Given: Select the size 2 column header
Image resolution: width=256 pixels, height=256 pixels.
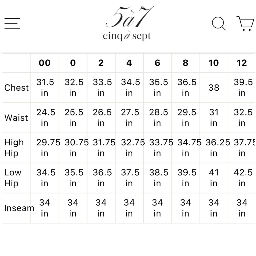Looking at the screenshot, I should click(101, 63).
